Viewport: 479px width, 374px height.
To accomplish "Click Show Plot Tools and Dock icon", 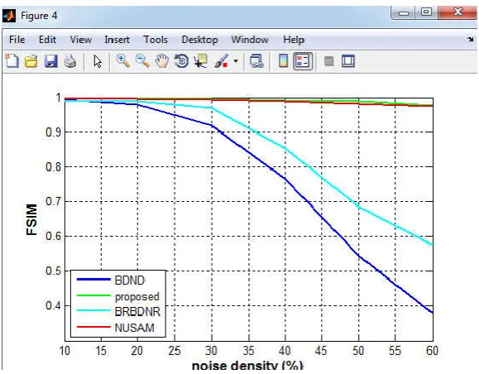I will (x=348, y=60).
